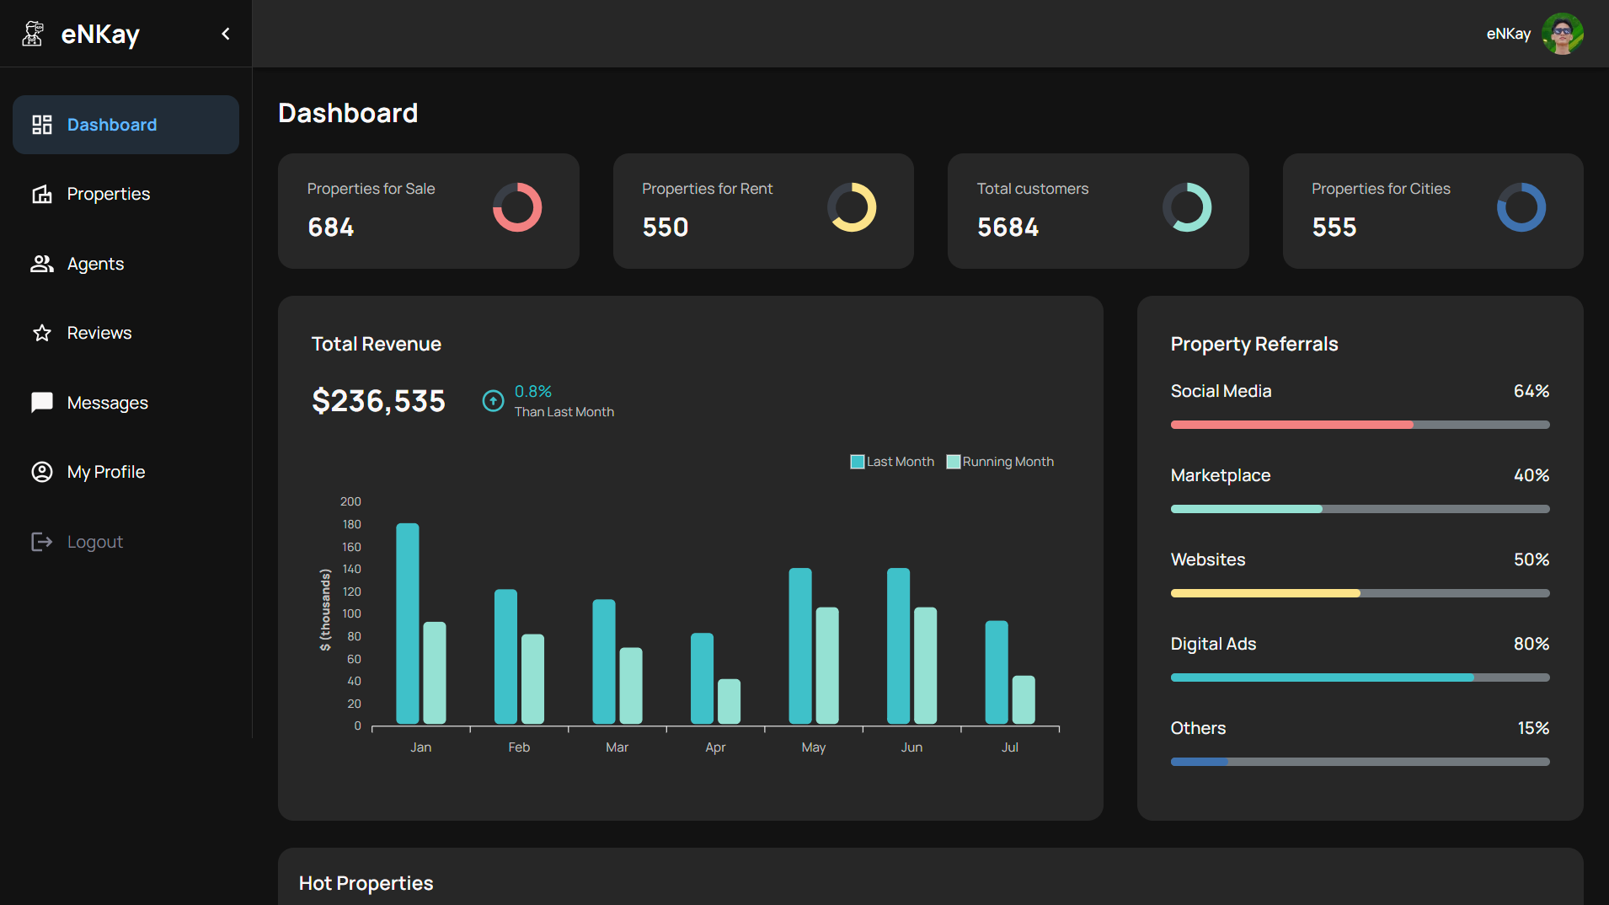Switch to the Dashboard menu item
This screenshot has width=1609, height=905.
click(x=112, y=124)
